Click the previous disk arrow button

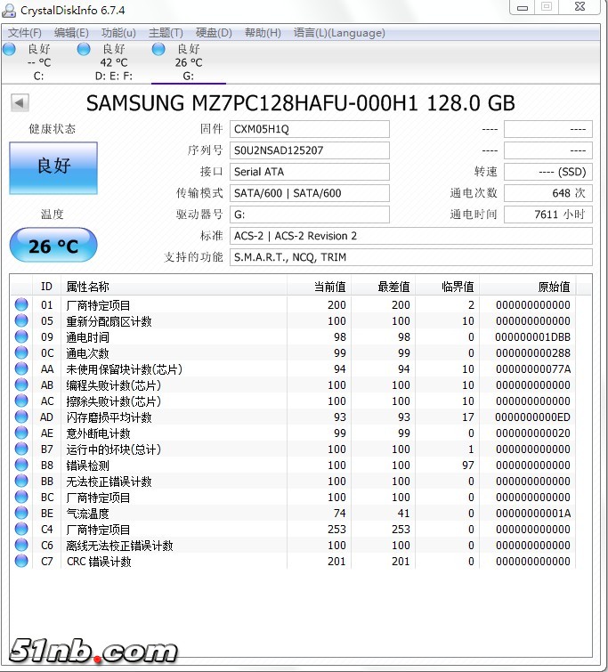pos(19,102)
